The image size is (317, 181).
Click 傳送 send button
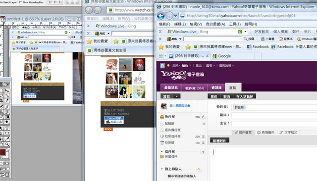(213, 96)
